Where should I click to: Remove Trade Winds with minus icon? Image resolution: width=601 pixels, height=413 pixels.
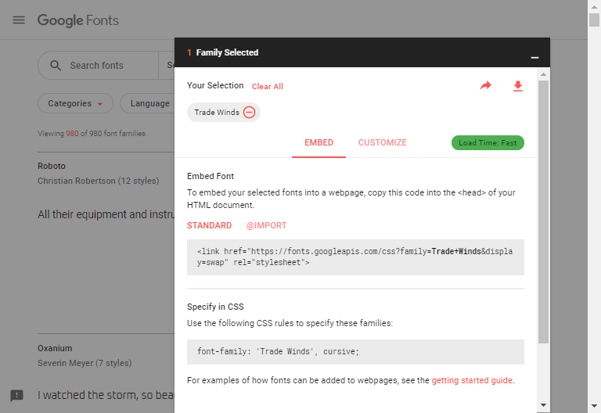[249, 113]
